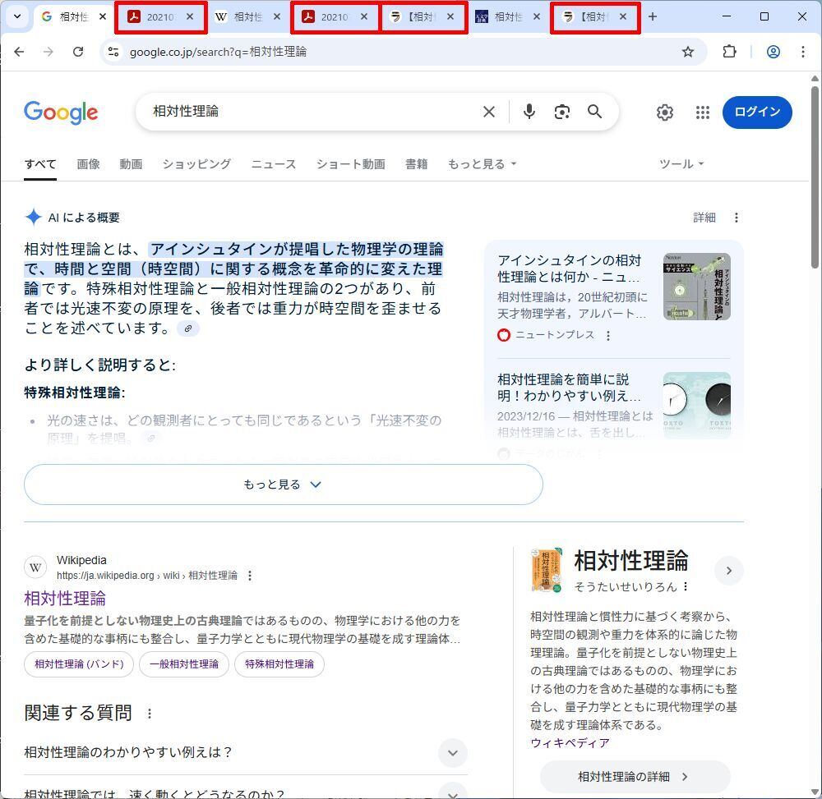
Task: Click 相対性理論の詳細 button
Action: 635,777
